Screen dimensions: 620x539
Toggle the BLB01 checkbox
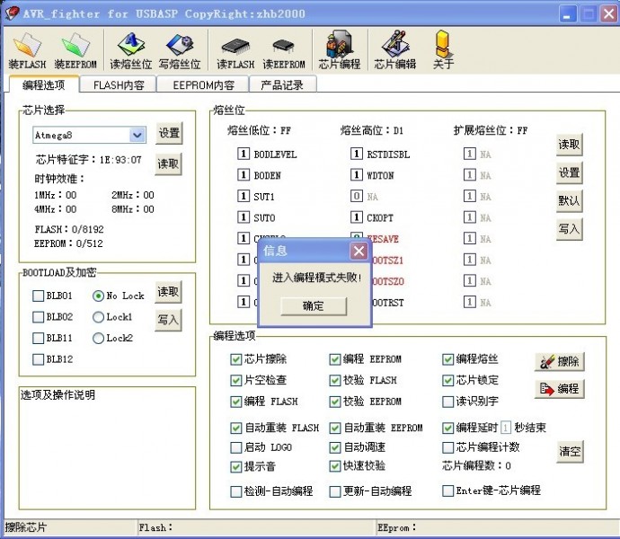click(39, 296)
